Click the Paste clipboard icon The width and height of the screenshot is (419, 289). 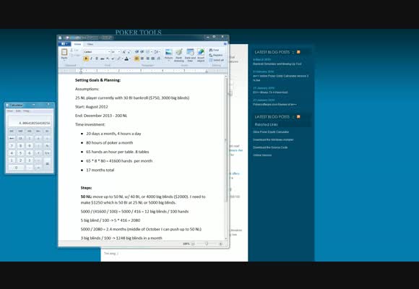[x=64, y=54]
